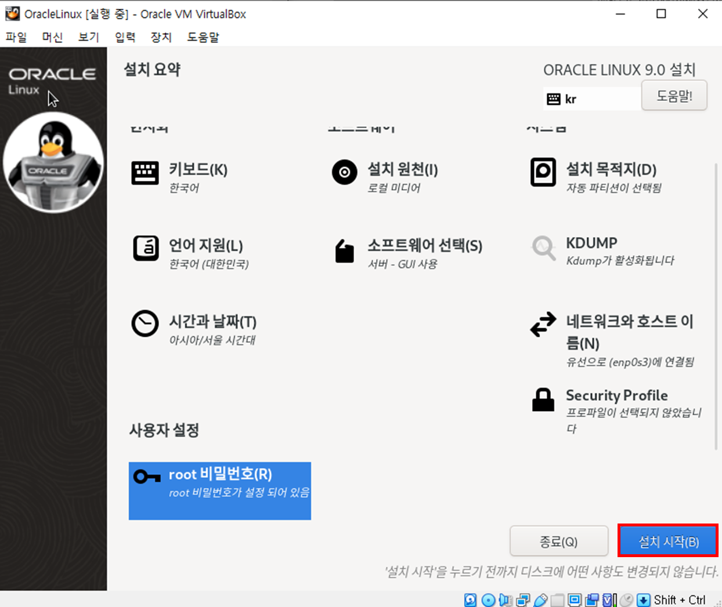The image size is (722, 607).
Task: Click the 자동 파티션이 선택됨 text
Action: click(613, 188)
